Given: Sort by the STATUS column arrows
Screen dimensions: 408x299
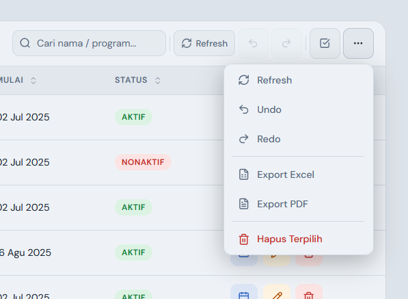Looking at the screenshot, I should point(158,81).
